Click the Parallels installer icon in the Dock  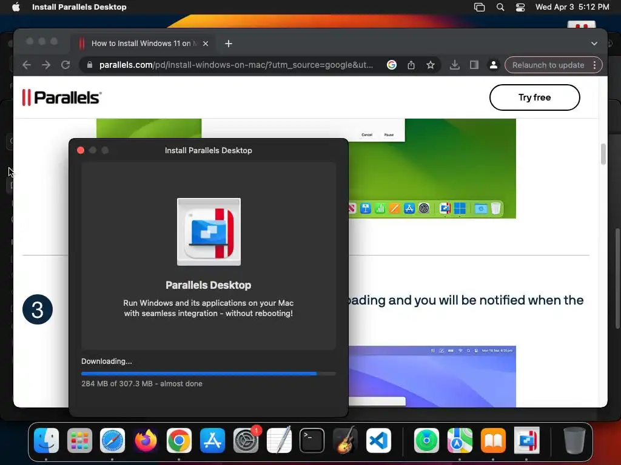(x=526, y=440)
